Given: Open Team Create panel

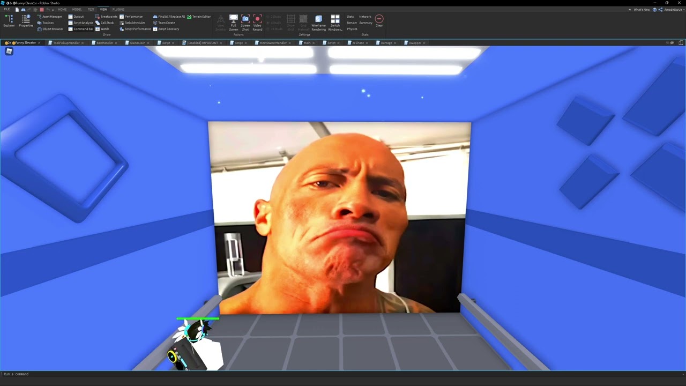Looking at the screenshot, I should tap(164, 23).
